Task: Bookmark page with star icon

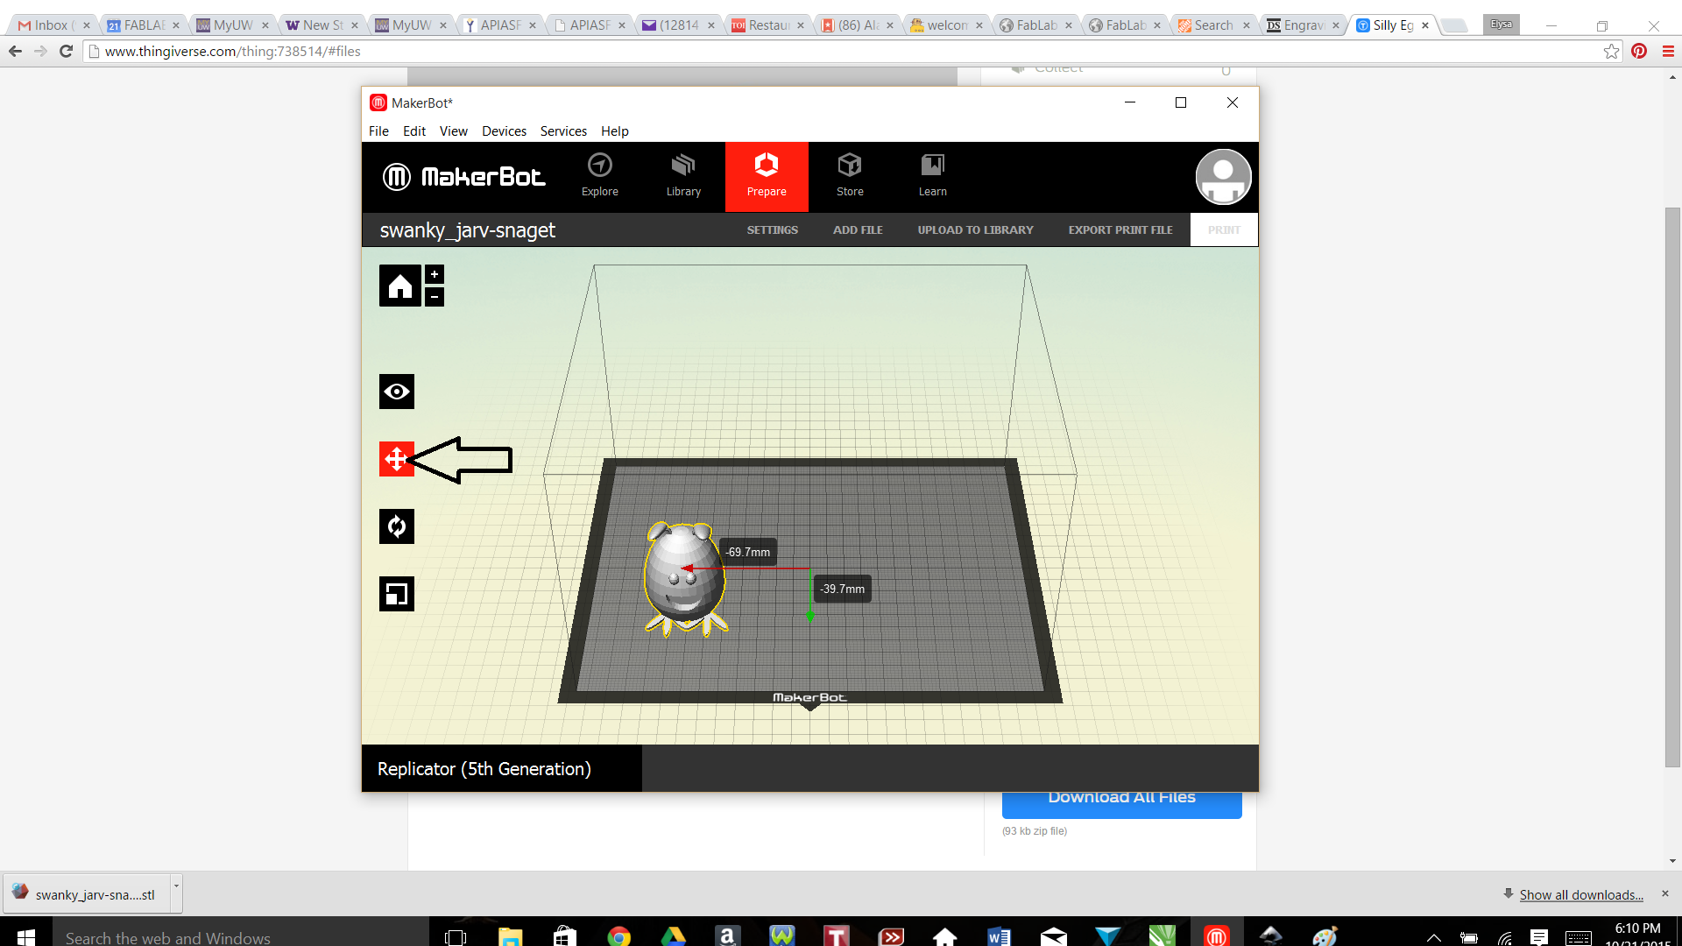Action: click(x=1611, y=51)
